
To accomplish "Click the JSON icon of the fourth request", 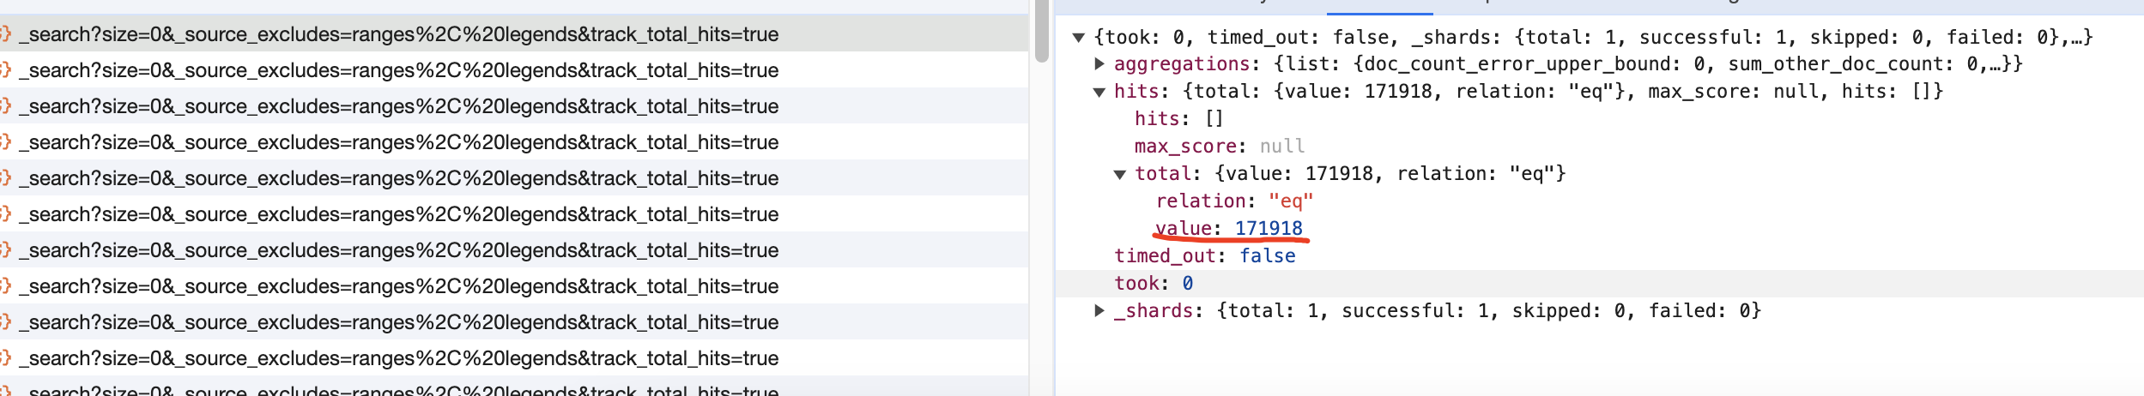I will (x=6, y=142).
